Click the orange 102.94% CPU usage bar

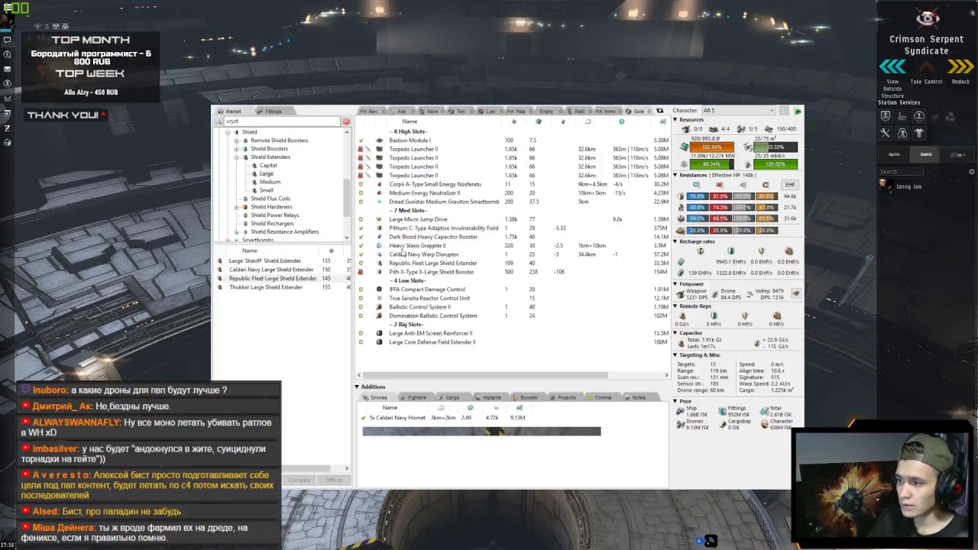[711, 147]
